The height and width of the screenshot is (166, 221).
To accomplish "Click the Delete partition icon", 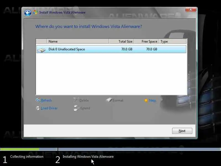I will (76, 100).
